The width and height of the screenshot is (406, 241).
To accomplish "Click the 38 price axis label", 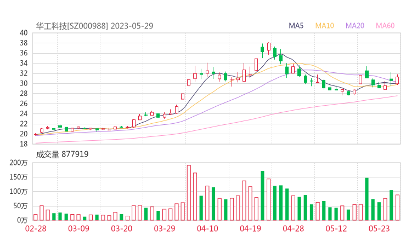I will 24,43.
